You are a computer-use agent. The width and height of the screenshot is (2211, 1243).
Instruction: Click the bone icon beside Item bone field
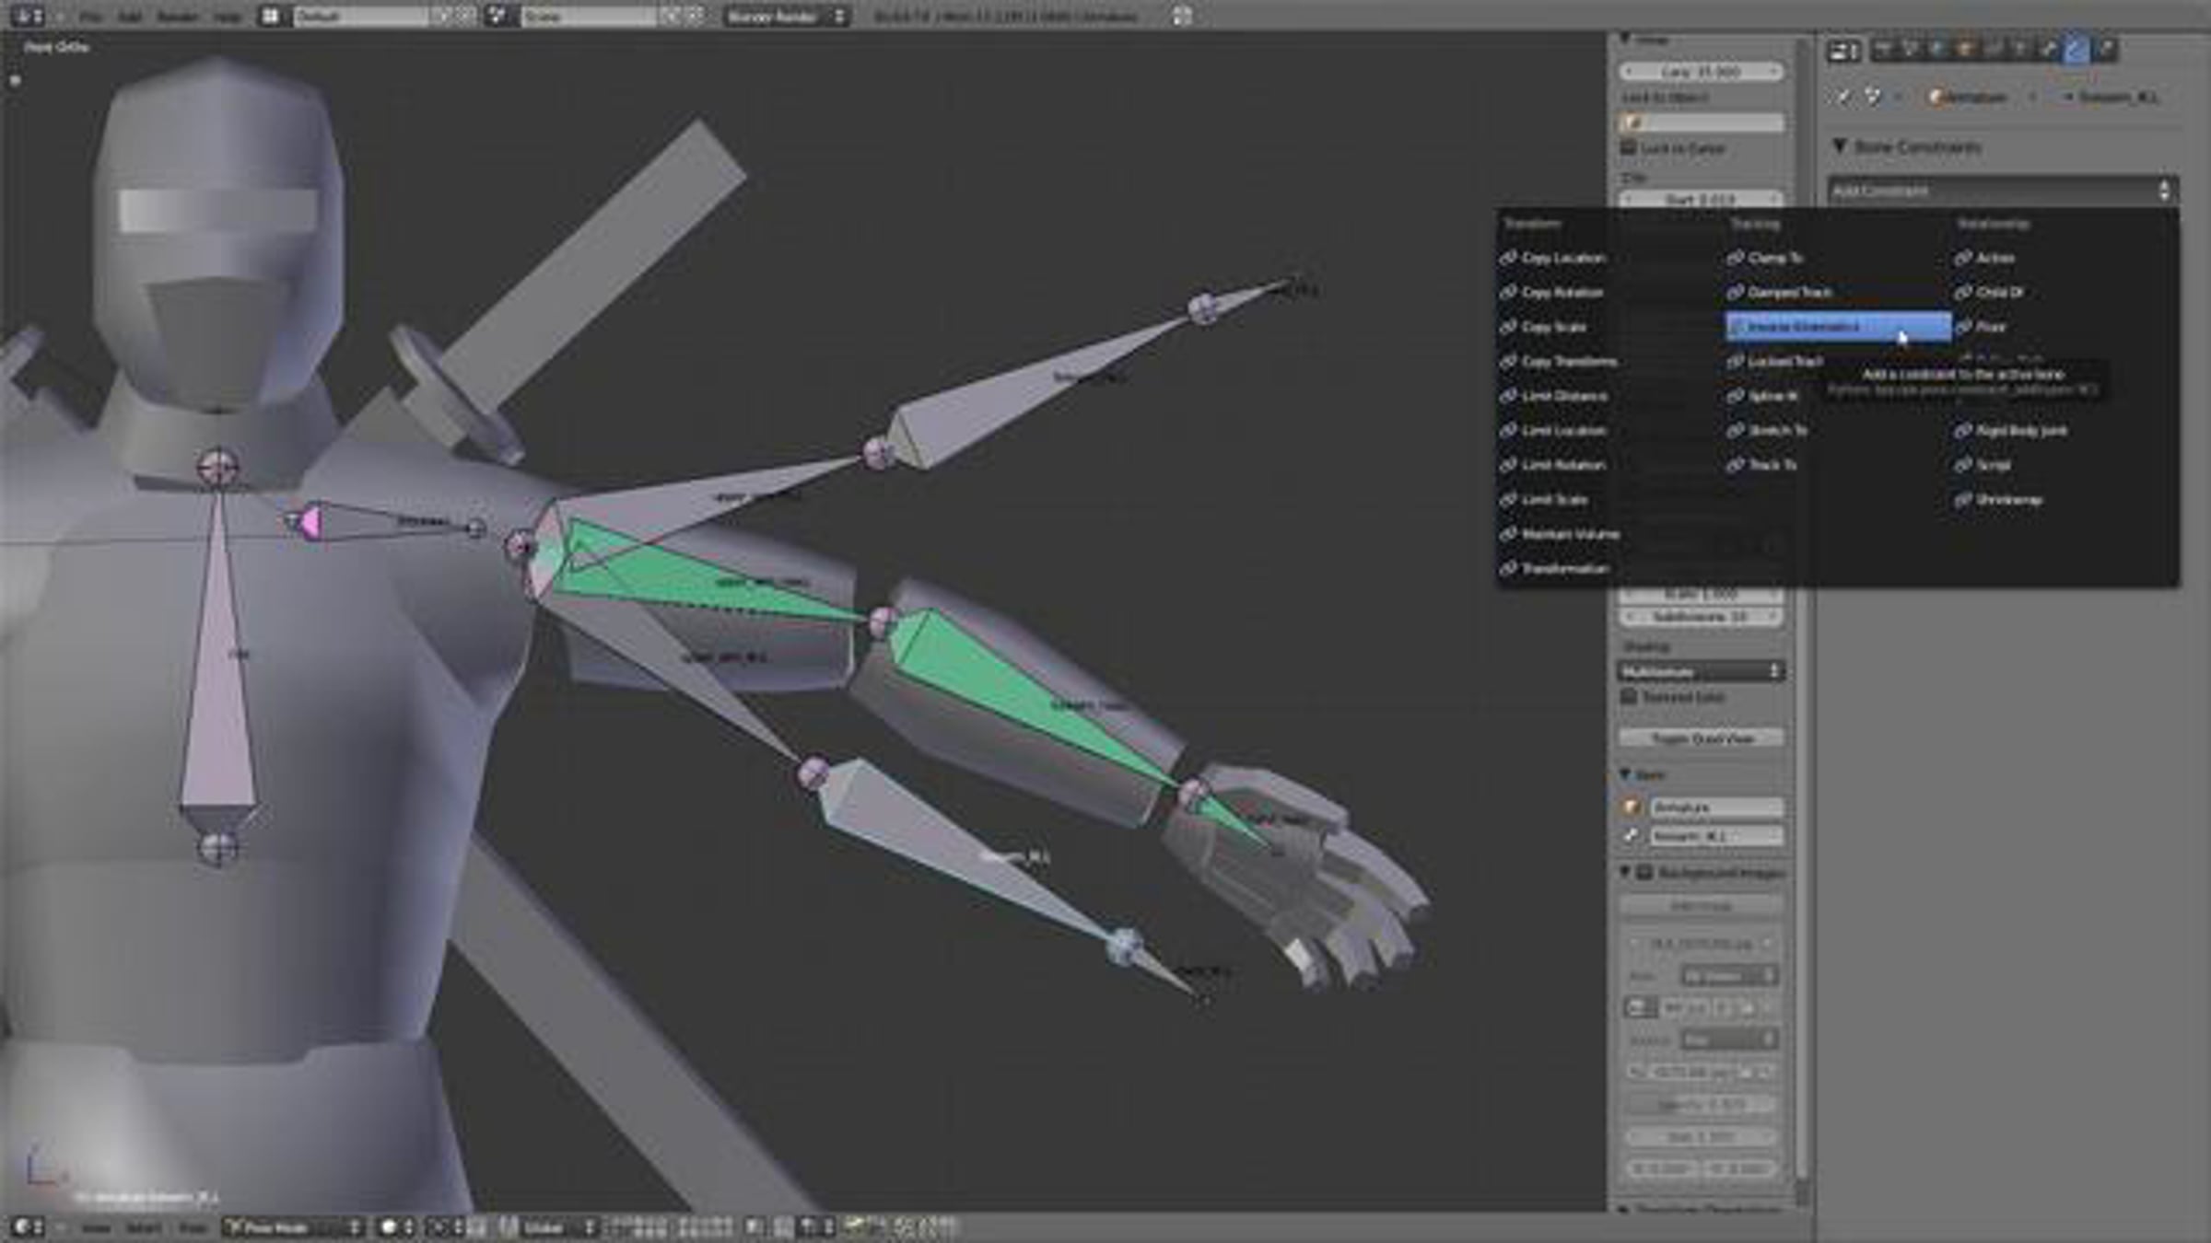pos(1632,836)
